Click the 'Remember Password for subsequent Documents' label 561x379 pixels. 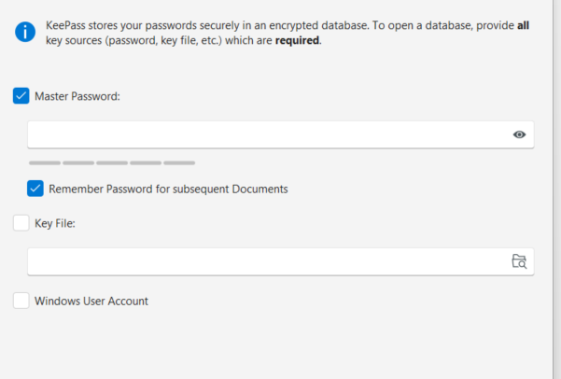point(168,189)
